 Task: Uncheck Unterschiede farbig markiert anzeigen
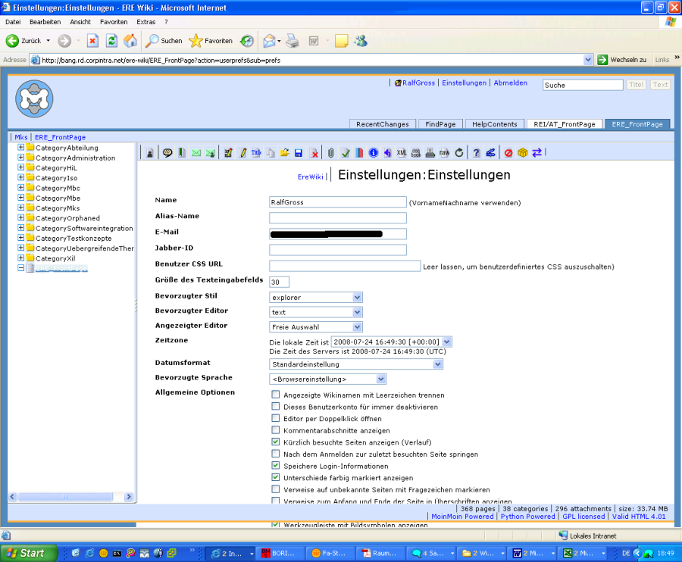tap(275, 477)
